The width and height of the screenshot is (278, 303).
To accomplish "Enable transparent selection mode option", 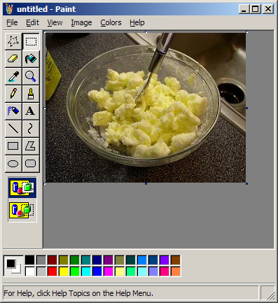I will [22, 210].
